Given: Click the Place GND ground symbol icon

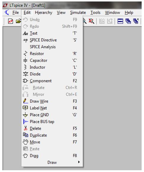Looking at the screenshot, I should [x=25, y=115].
